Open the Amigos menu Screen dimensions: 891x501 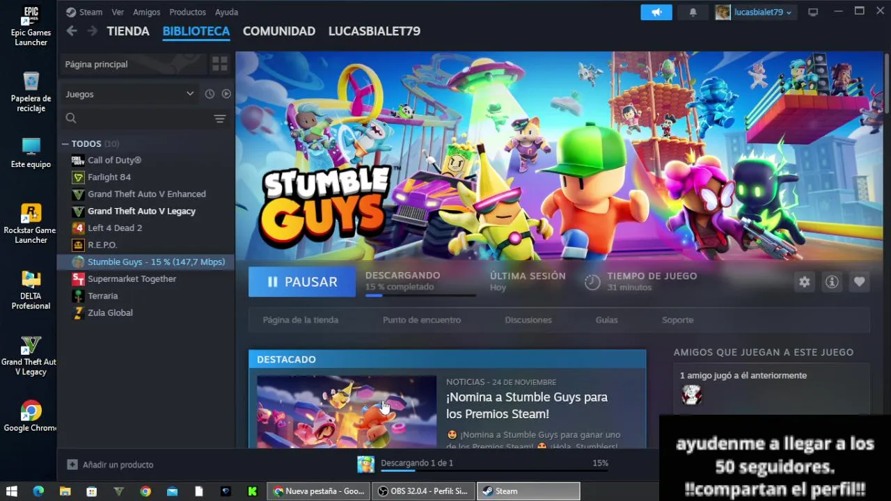click(146, 12)
